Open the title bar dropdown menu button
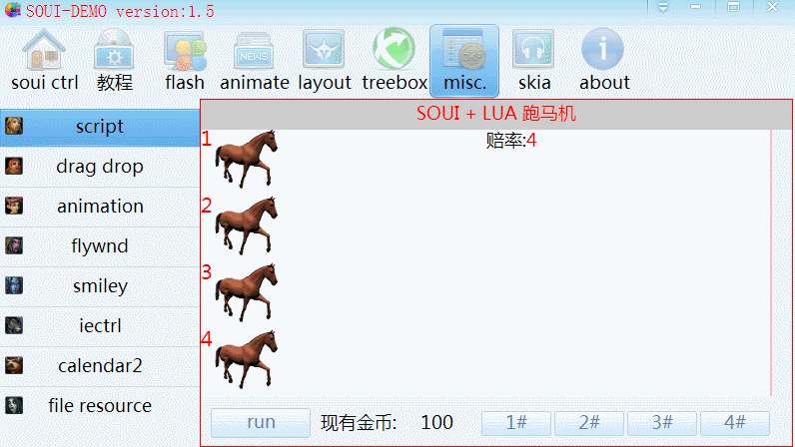 click(x=663, y=7)
